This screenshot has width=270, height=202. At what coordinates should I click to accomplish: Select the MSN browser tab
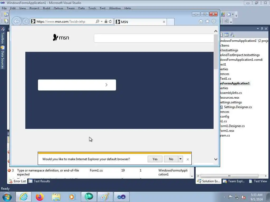(x=140, y=22)
